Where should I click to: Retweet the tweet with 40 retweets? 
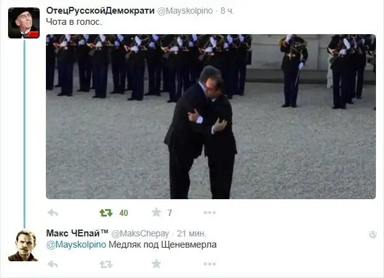pyautogui.click(x=106, y=213)
